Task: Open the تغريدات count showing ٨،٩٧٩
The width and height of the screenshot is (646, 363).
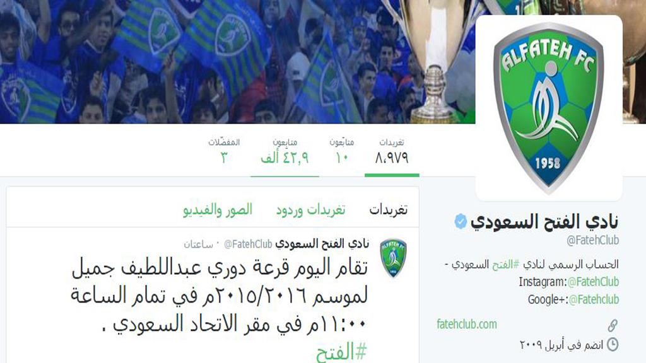Action: 392,151
